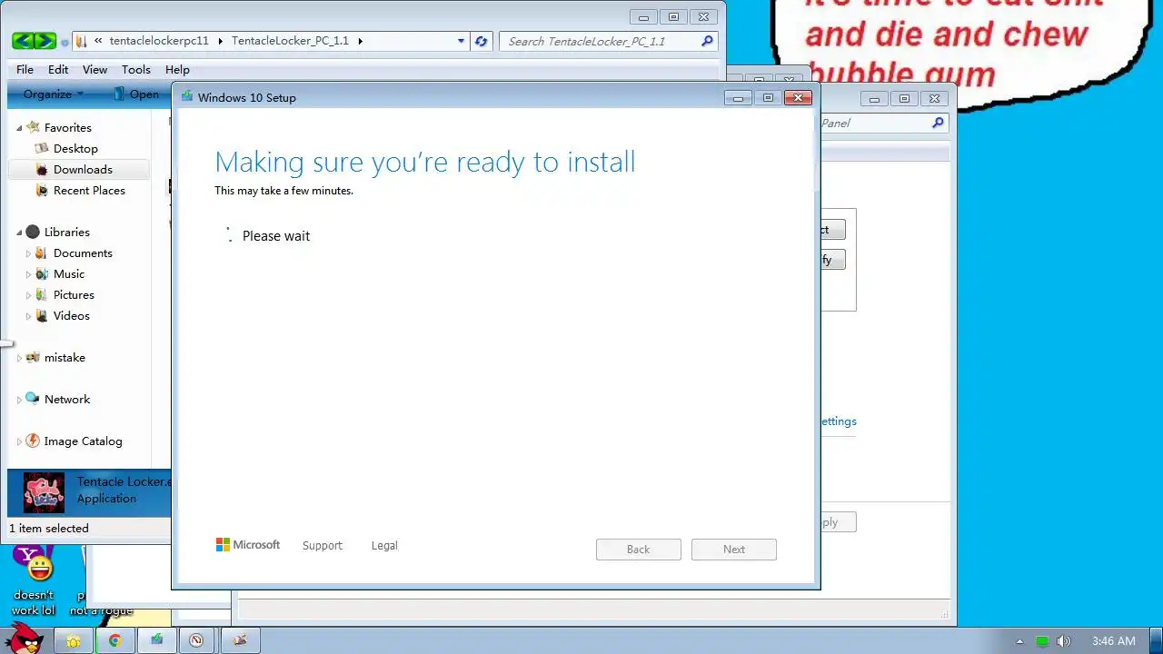Screen dimensions: 1163x654
Task: Click the Videos library icon
Action: (41, 315)
